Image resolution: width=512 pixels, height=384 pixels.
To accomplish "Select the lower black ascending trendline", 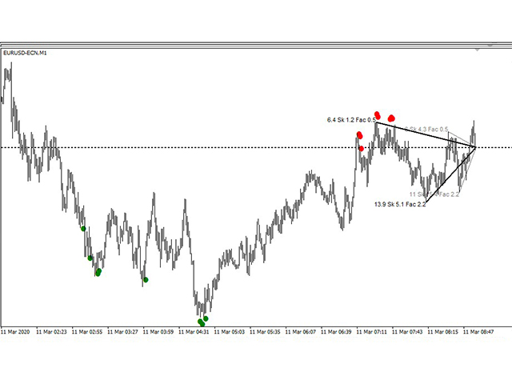I will [450, 175].
